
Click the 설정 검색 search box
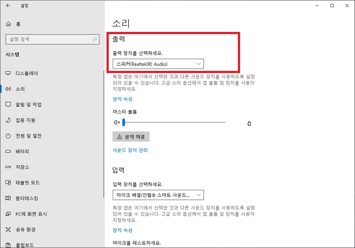52,39
